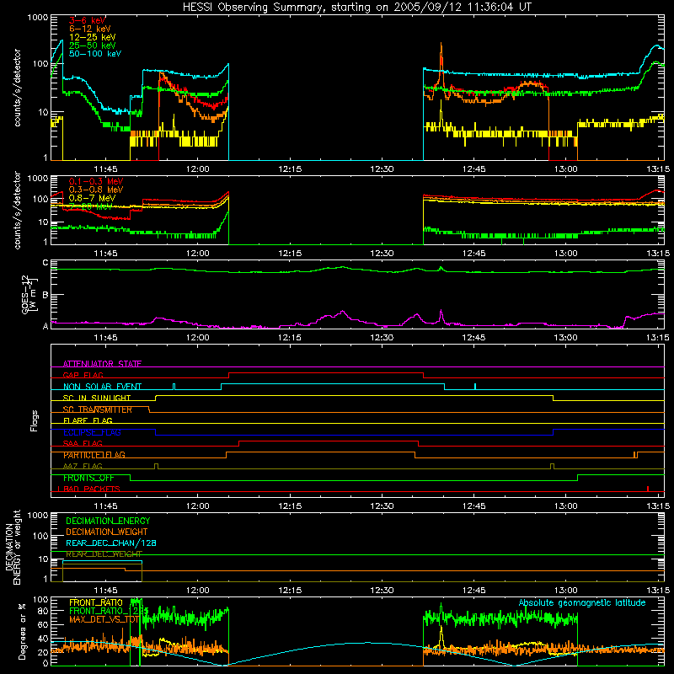The height and width of the screenshot is (674, 674).
Task: Click the Absolute geomagnetic latitude label
Action: 582,602
